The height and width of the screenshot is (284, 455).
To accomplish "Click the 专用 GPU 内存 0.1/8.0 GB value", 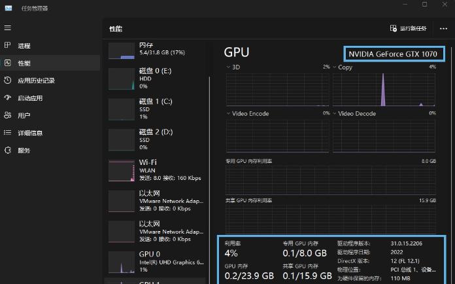I will click(x=305, y=253).
